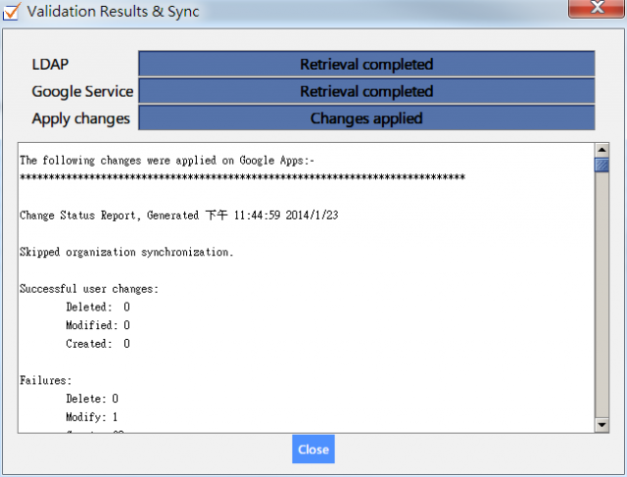The width and height of the screenshot is (627, 477).
Task: Click the Changes applied progress bar
Action: 366,119
